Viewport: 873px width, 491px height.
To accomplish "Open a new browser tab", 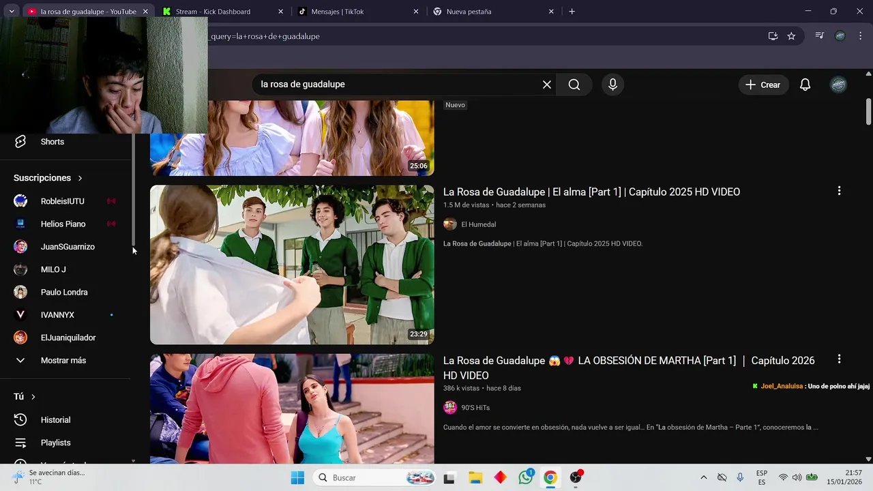I will (572, 12).
